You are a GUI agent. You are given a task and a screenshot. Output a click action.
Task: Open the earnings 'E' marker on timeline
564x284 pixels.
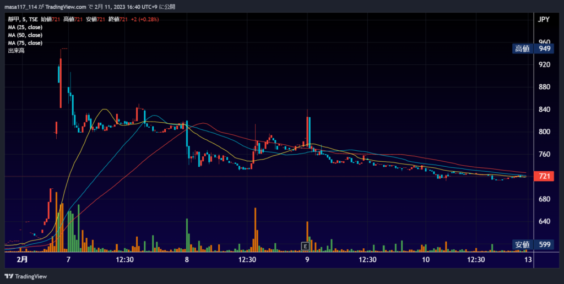click(x=305, y=246)
